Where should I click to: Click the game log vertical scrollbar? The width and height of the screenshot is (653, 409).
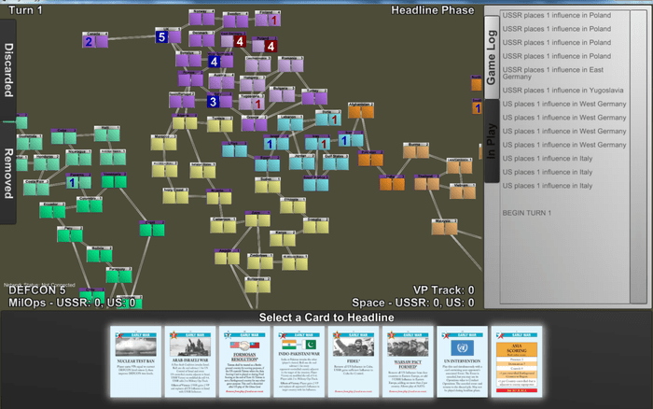coord(638,156)
